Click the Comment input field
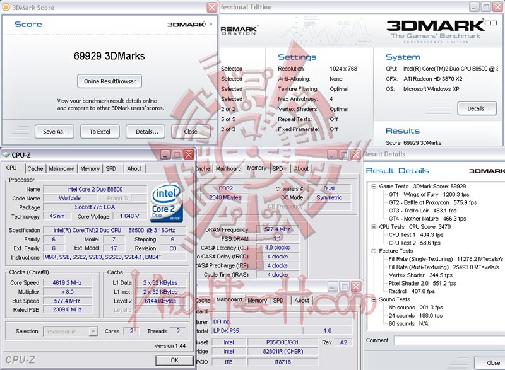Image resolution: width=505 pixels, height=370 pixels. coord(449,340)
